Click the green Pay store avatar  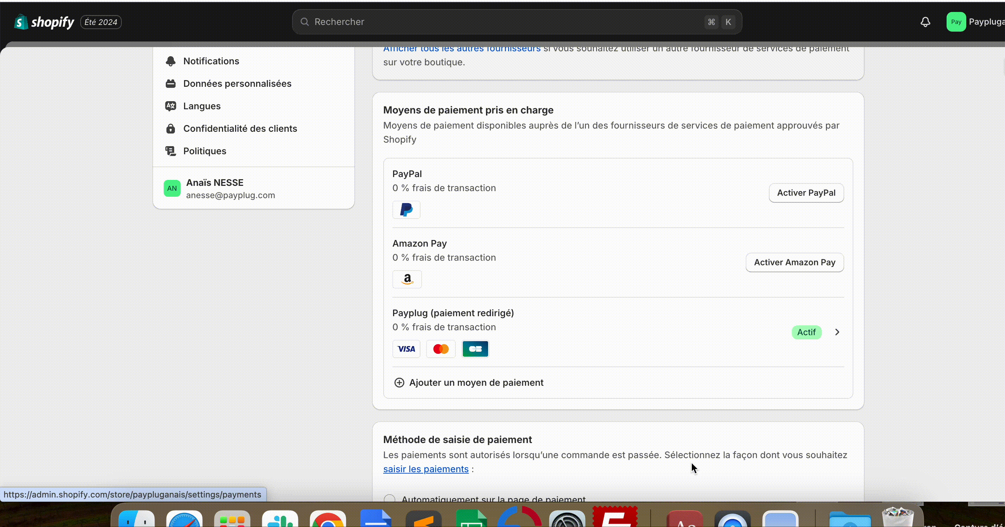point(956,22)
